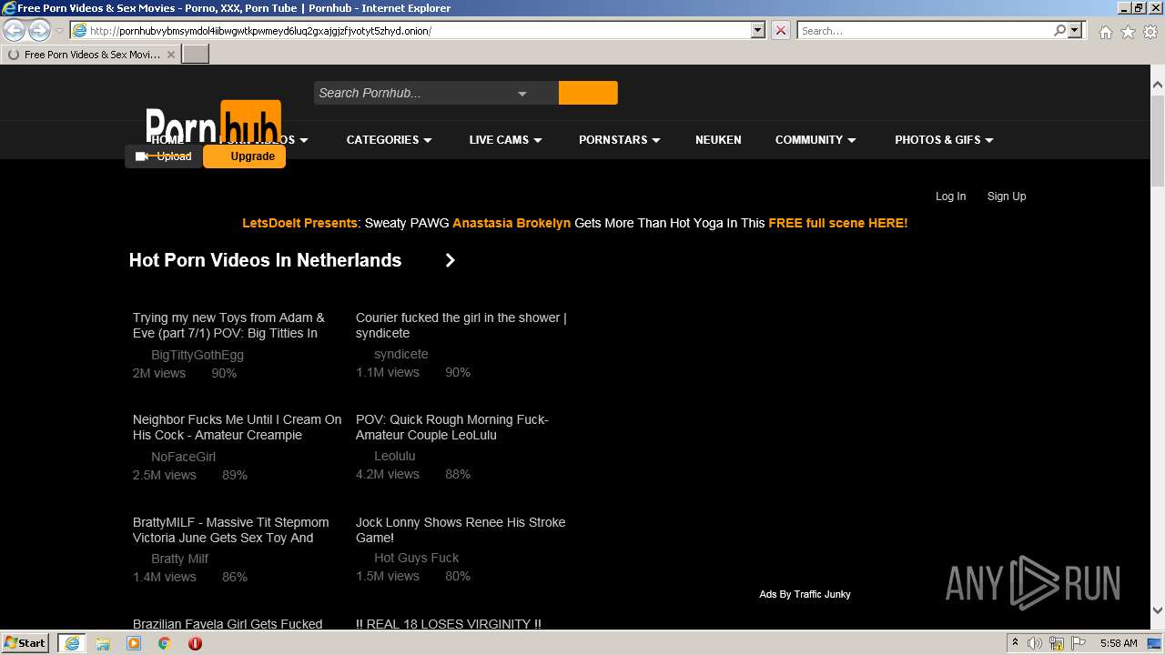
Task: Click the orange site search button
Action: tap(588, 93)
